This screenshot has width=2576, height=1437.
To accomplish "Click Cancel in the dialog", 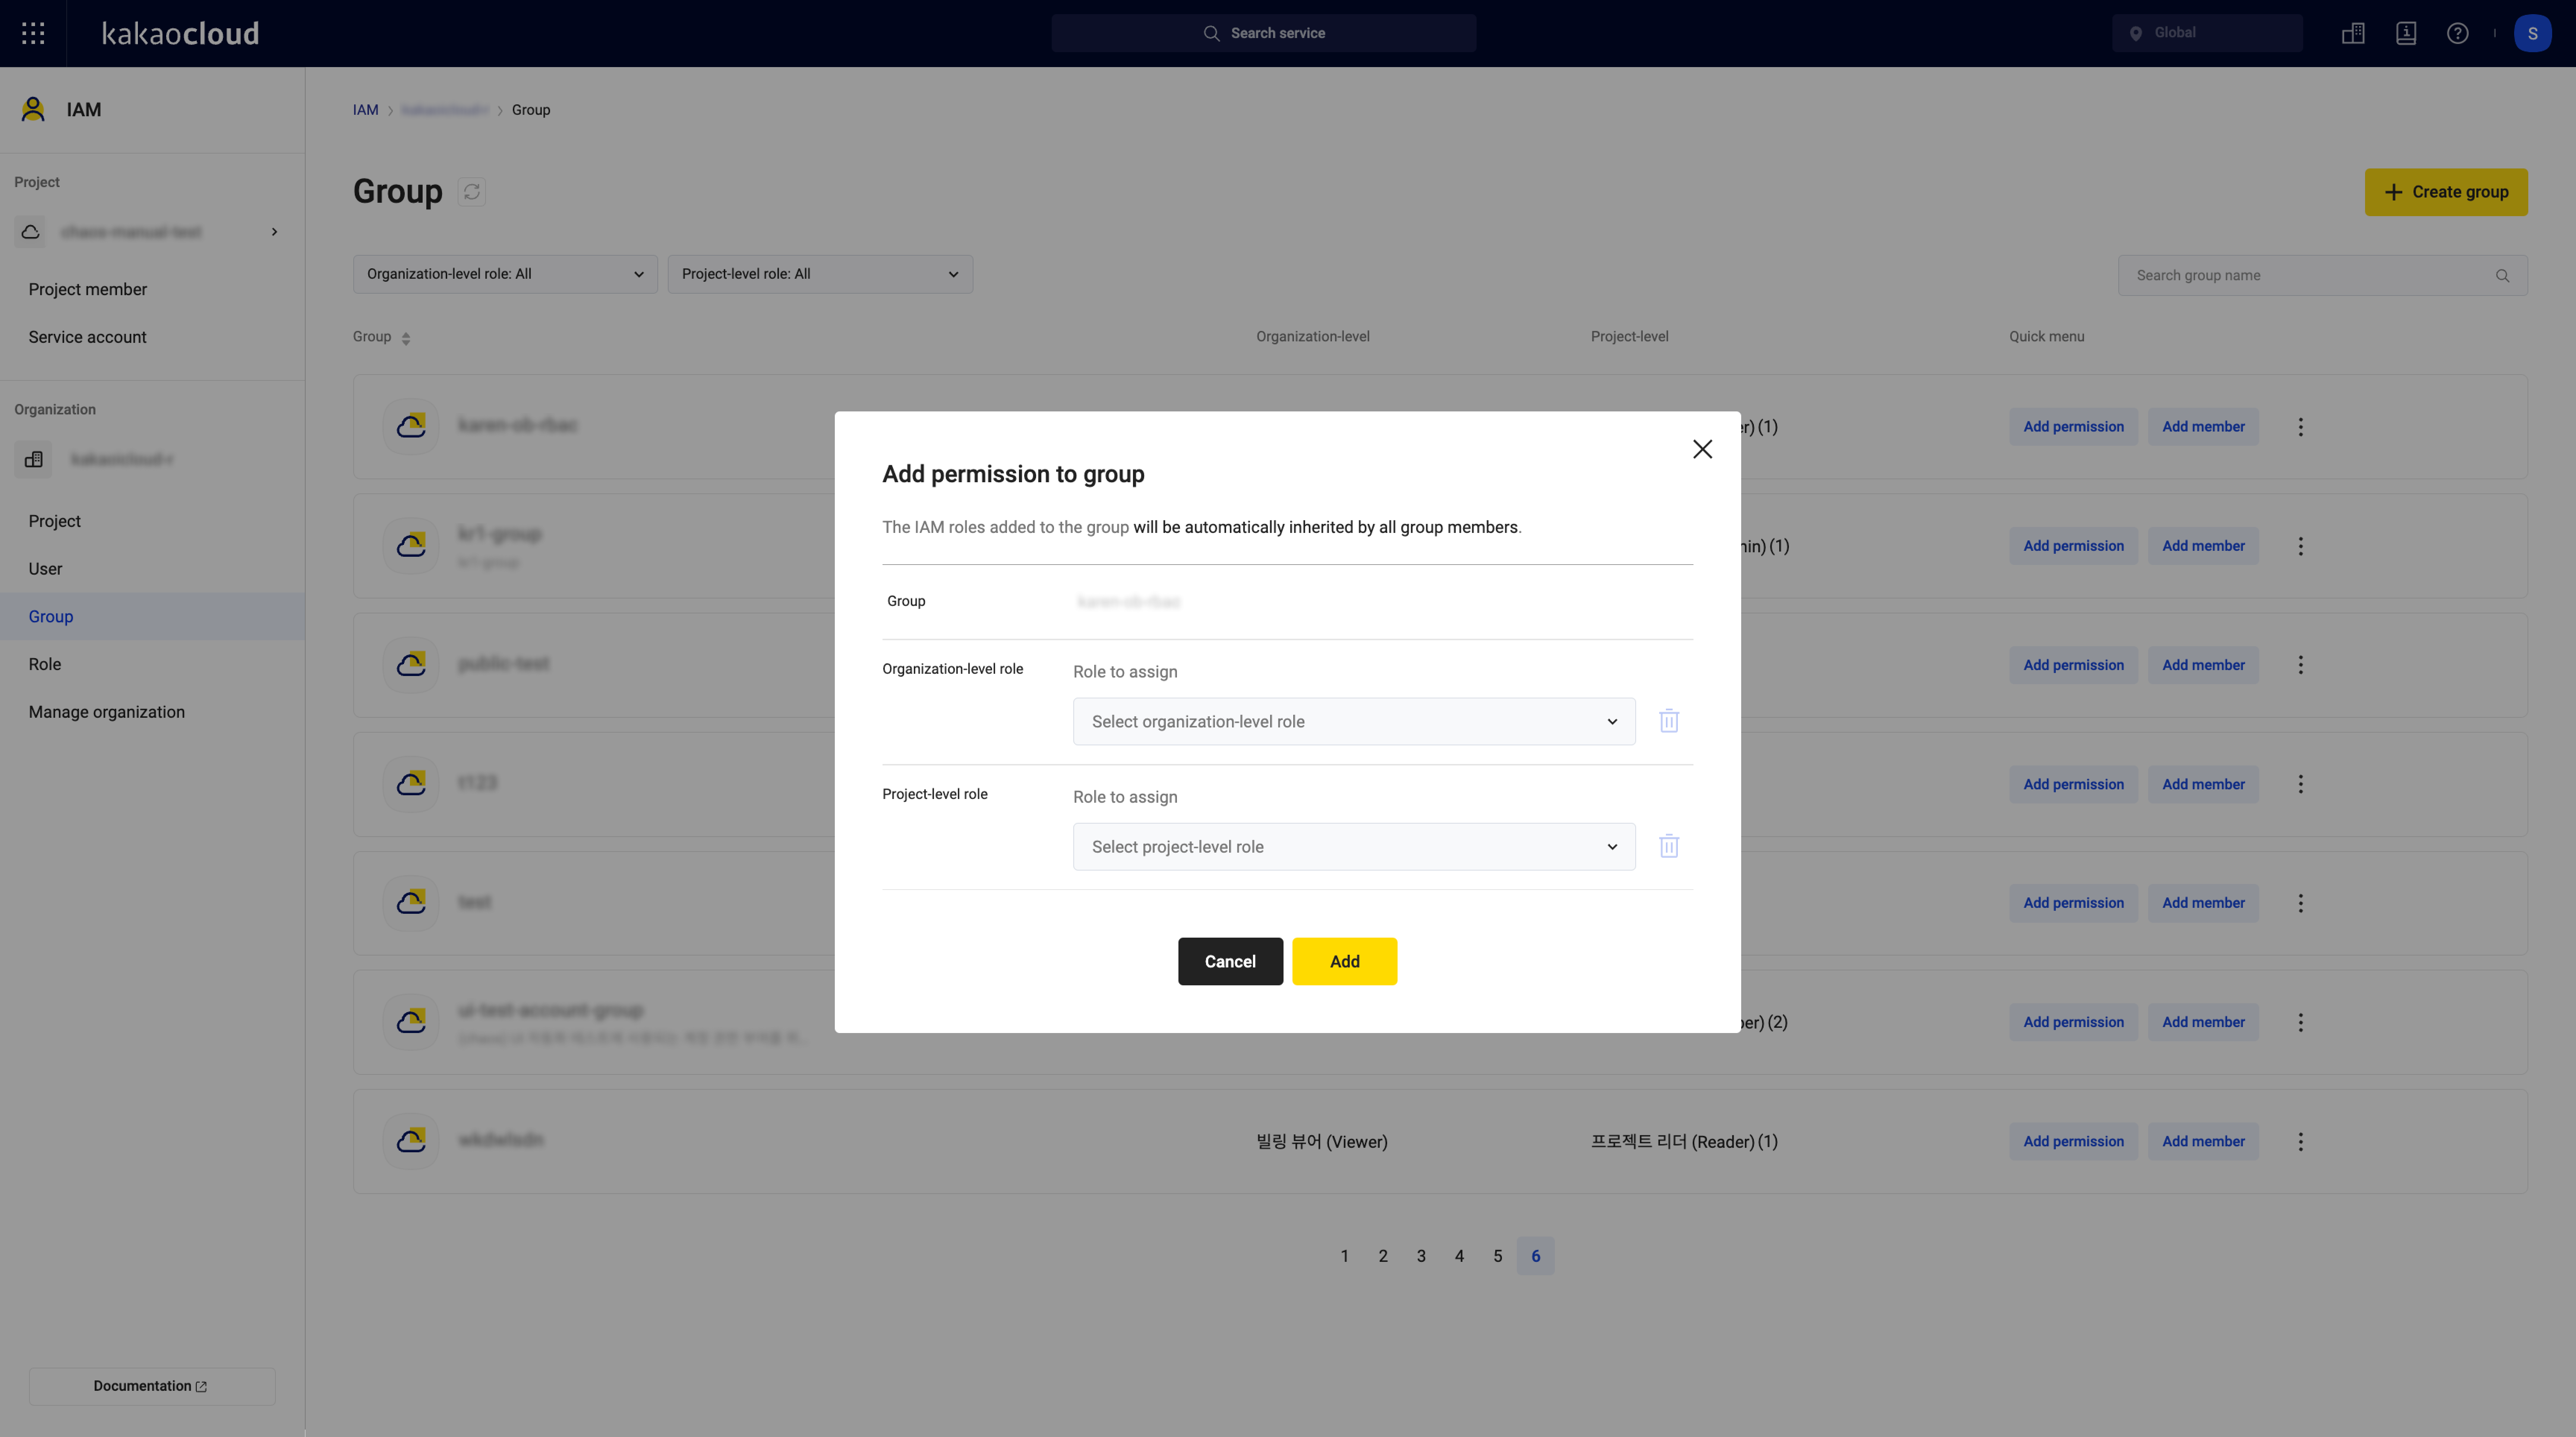I will pyautogui.click(x=1230, y=961).
